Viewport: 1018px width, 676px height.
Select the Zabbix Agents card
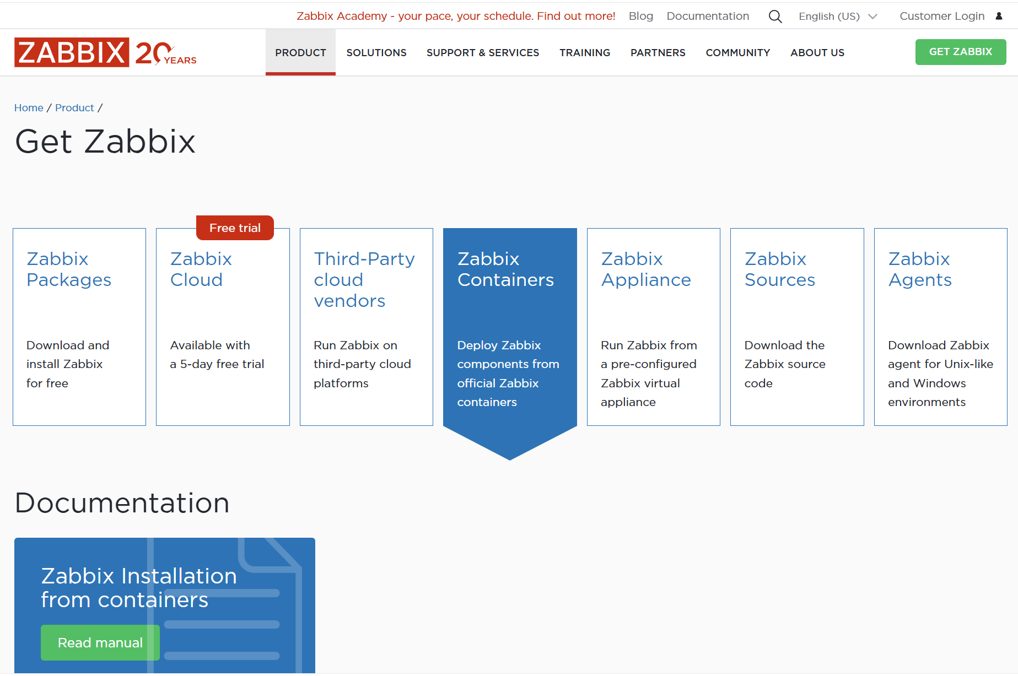tap(940, 327)
